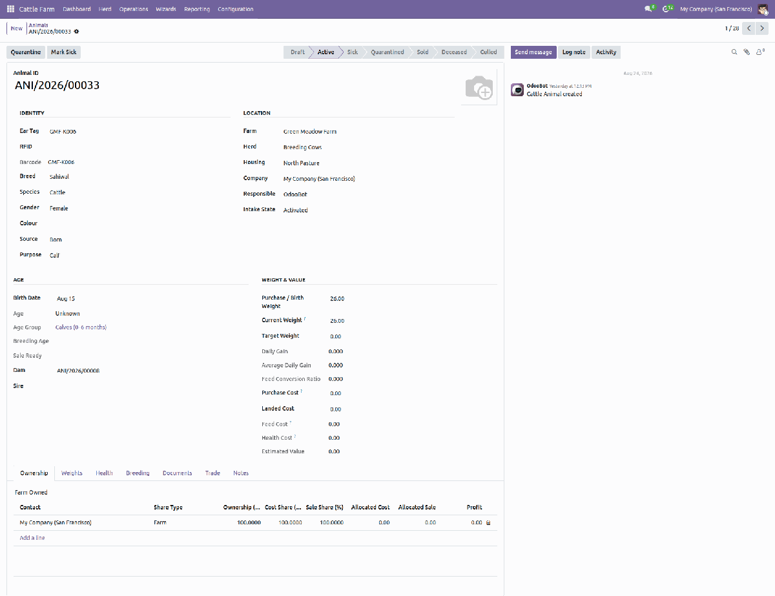Open the Documents tab
The image size is (775, 596).
178,473
